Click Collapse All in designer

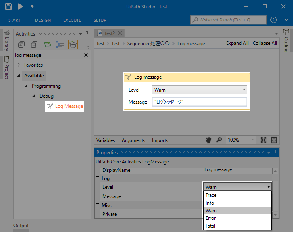pyautogui.click(x=265, y=43)
